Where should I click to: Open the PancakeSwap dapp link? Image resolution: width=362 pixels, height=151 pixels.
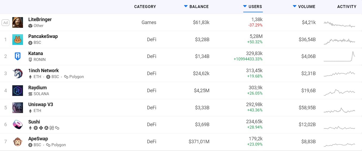43,36
